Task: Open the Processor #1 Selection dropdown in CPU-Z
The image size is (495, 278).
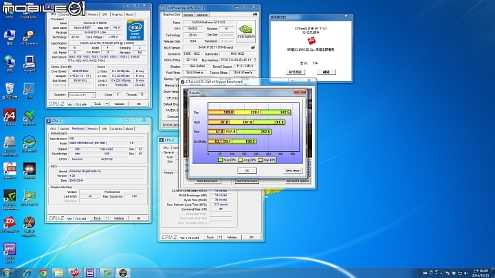Action: [82, 95]
